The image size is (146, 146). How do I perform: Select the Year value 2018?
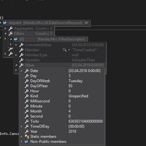pyautogui.click(x=72, y=131)
